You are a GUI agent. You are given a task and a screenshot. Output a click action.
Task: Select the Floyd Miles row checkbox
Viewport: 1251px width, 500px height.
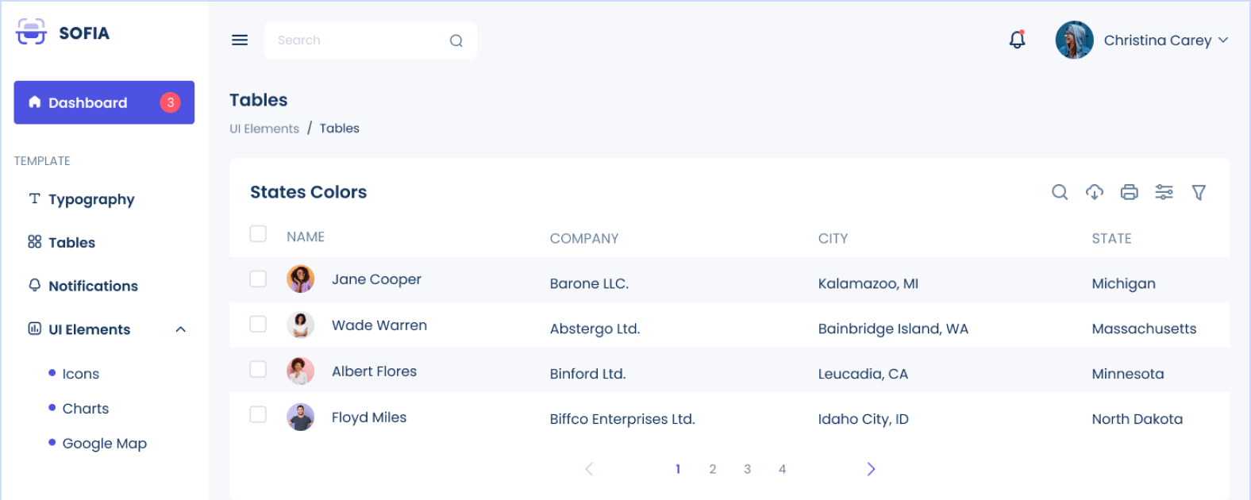pyautogui.click(x=258, y=414)
